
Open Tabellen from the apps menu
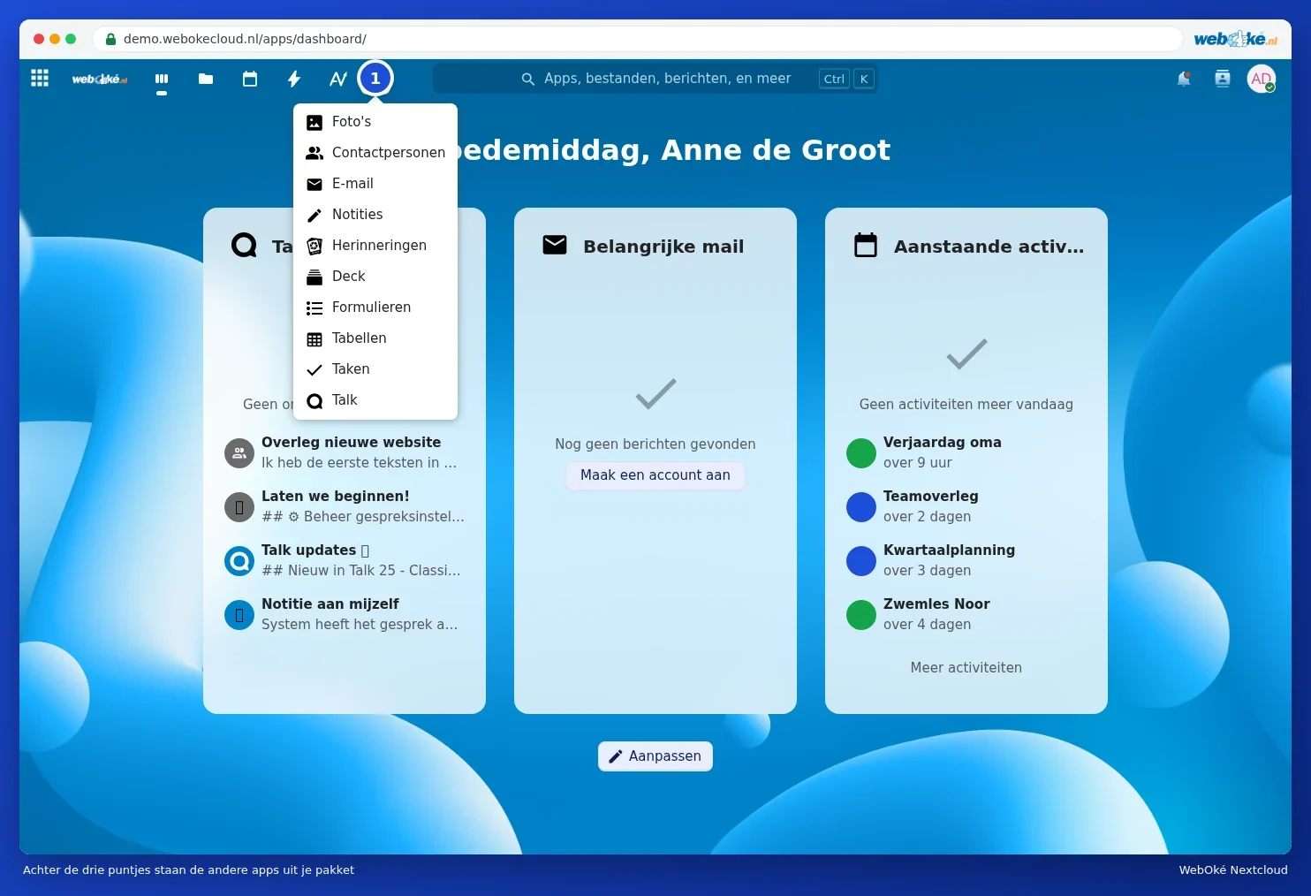375,338
